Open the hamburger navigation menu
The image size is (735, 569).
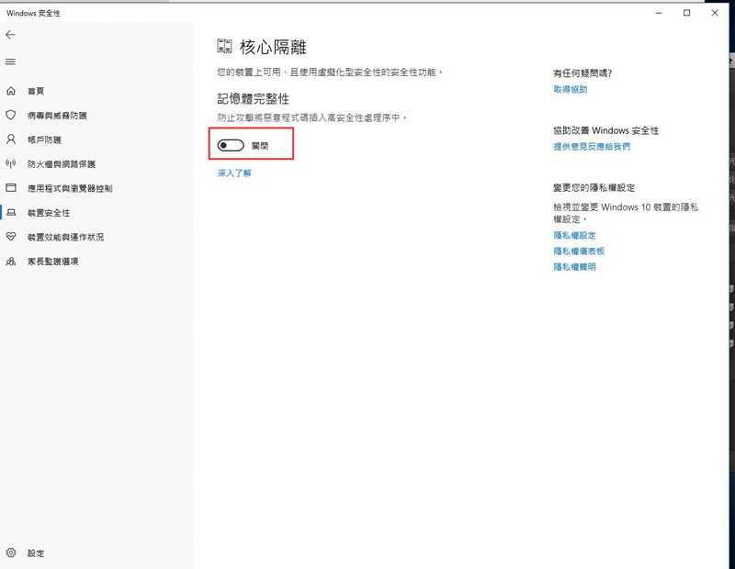(x=10, y=61)
